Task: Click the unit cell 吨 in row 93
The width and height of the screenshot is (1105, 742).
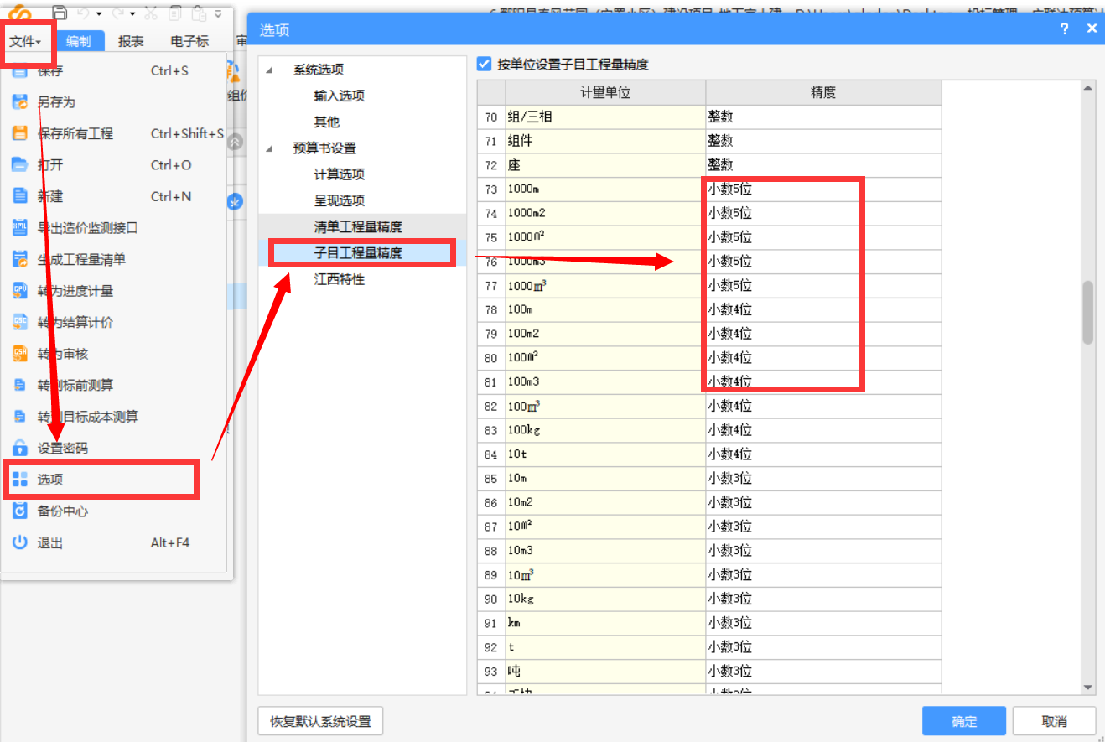Action: [604, 672]
